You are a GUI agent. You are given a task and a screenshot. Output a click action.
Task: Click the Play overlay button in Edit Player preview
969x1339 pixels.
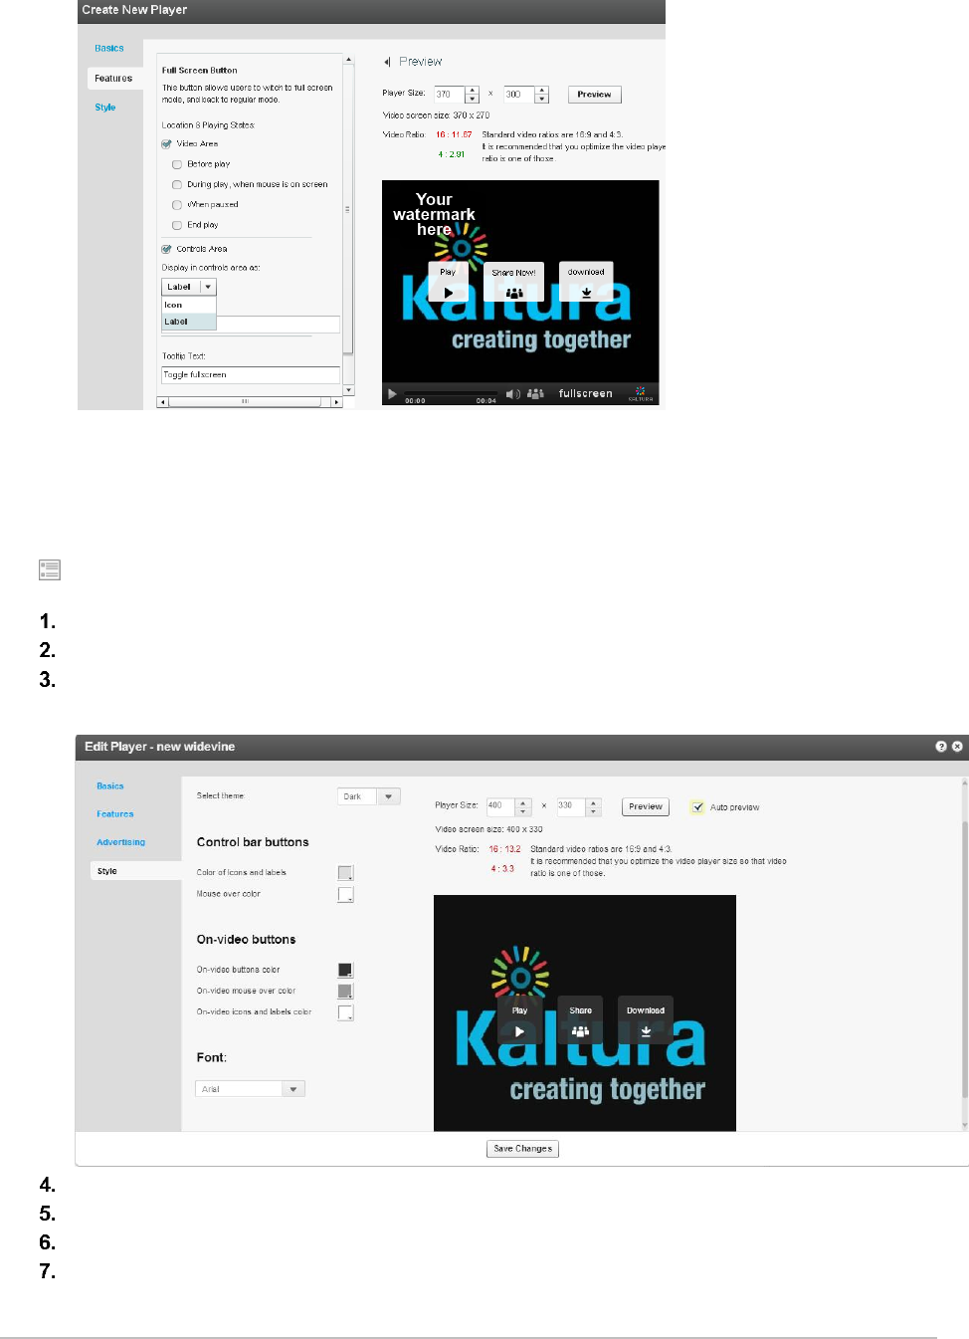(x=519, y=1020)
